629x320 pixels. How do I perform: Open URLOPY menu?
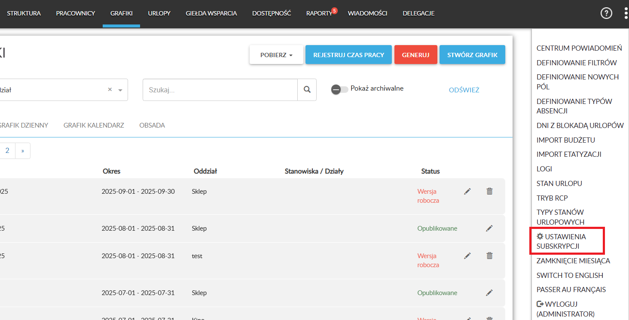(159, 13)
